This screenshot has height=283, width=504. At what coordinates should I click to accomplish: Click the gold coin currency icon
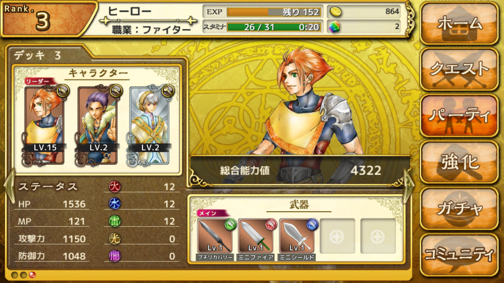click(x=334, y=12)
